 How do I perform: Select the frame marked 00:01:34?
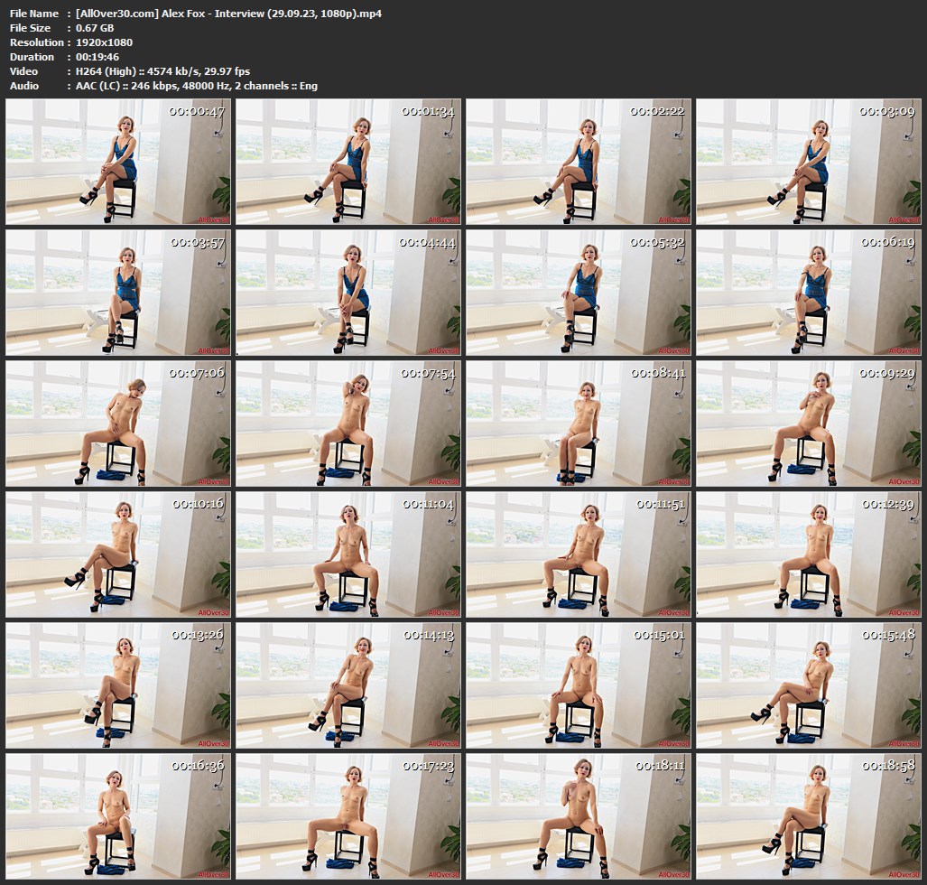tap(348, 162)
